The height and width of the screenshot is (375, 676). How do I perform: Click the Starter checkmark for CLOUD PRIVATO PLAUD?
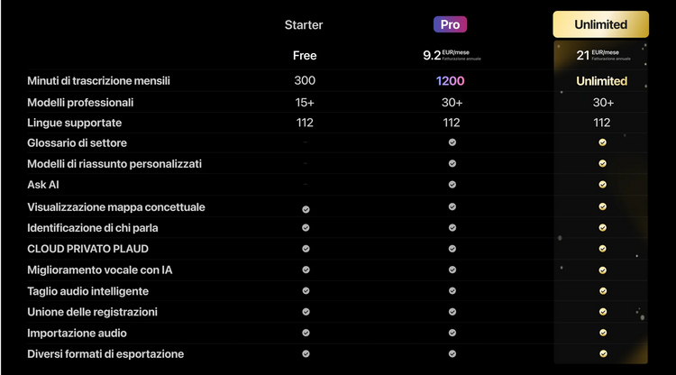coord(306,249)
